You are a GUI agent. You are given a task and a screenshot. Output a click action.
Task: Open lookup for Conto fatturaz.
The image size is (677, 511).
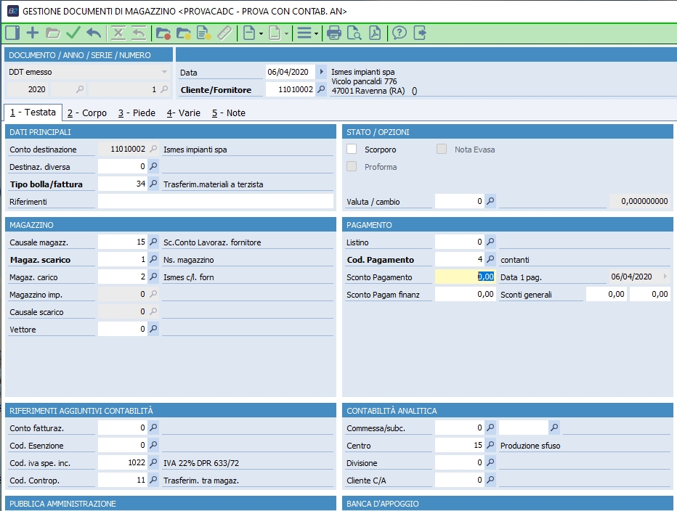[153, 428]
